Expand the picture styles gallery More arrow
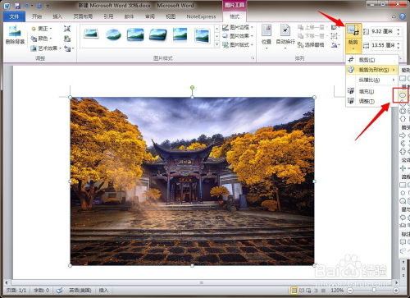Viewport: 410px width, 298px height. (217, 44)
